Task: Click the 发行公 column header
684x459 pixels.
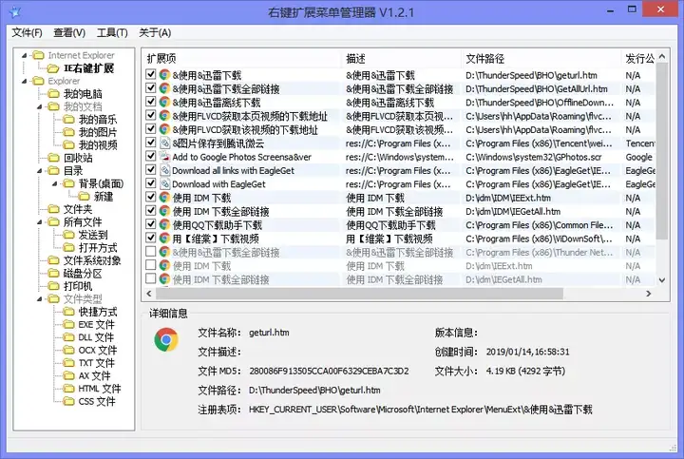Action: coord(638,59)
